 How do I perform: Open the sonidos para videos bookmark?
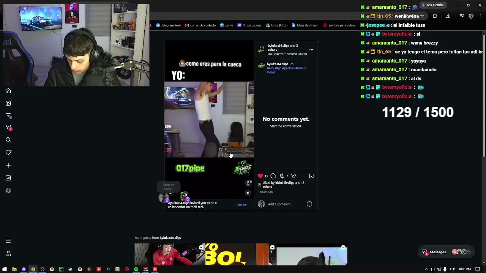(x=339, y=25)
